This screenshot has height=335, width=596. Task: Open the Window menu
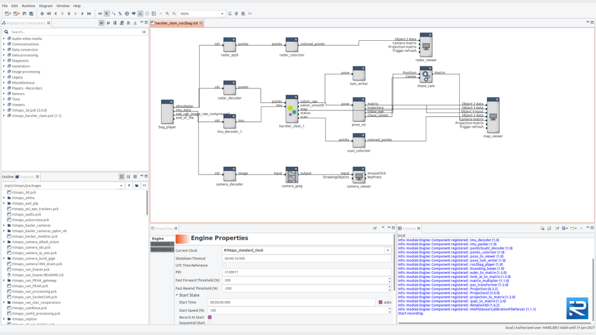[63, 6]
